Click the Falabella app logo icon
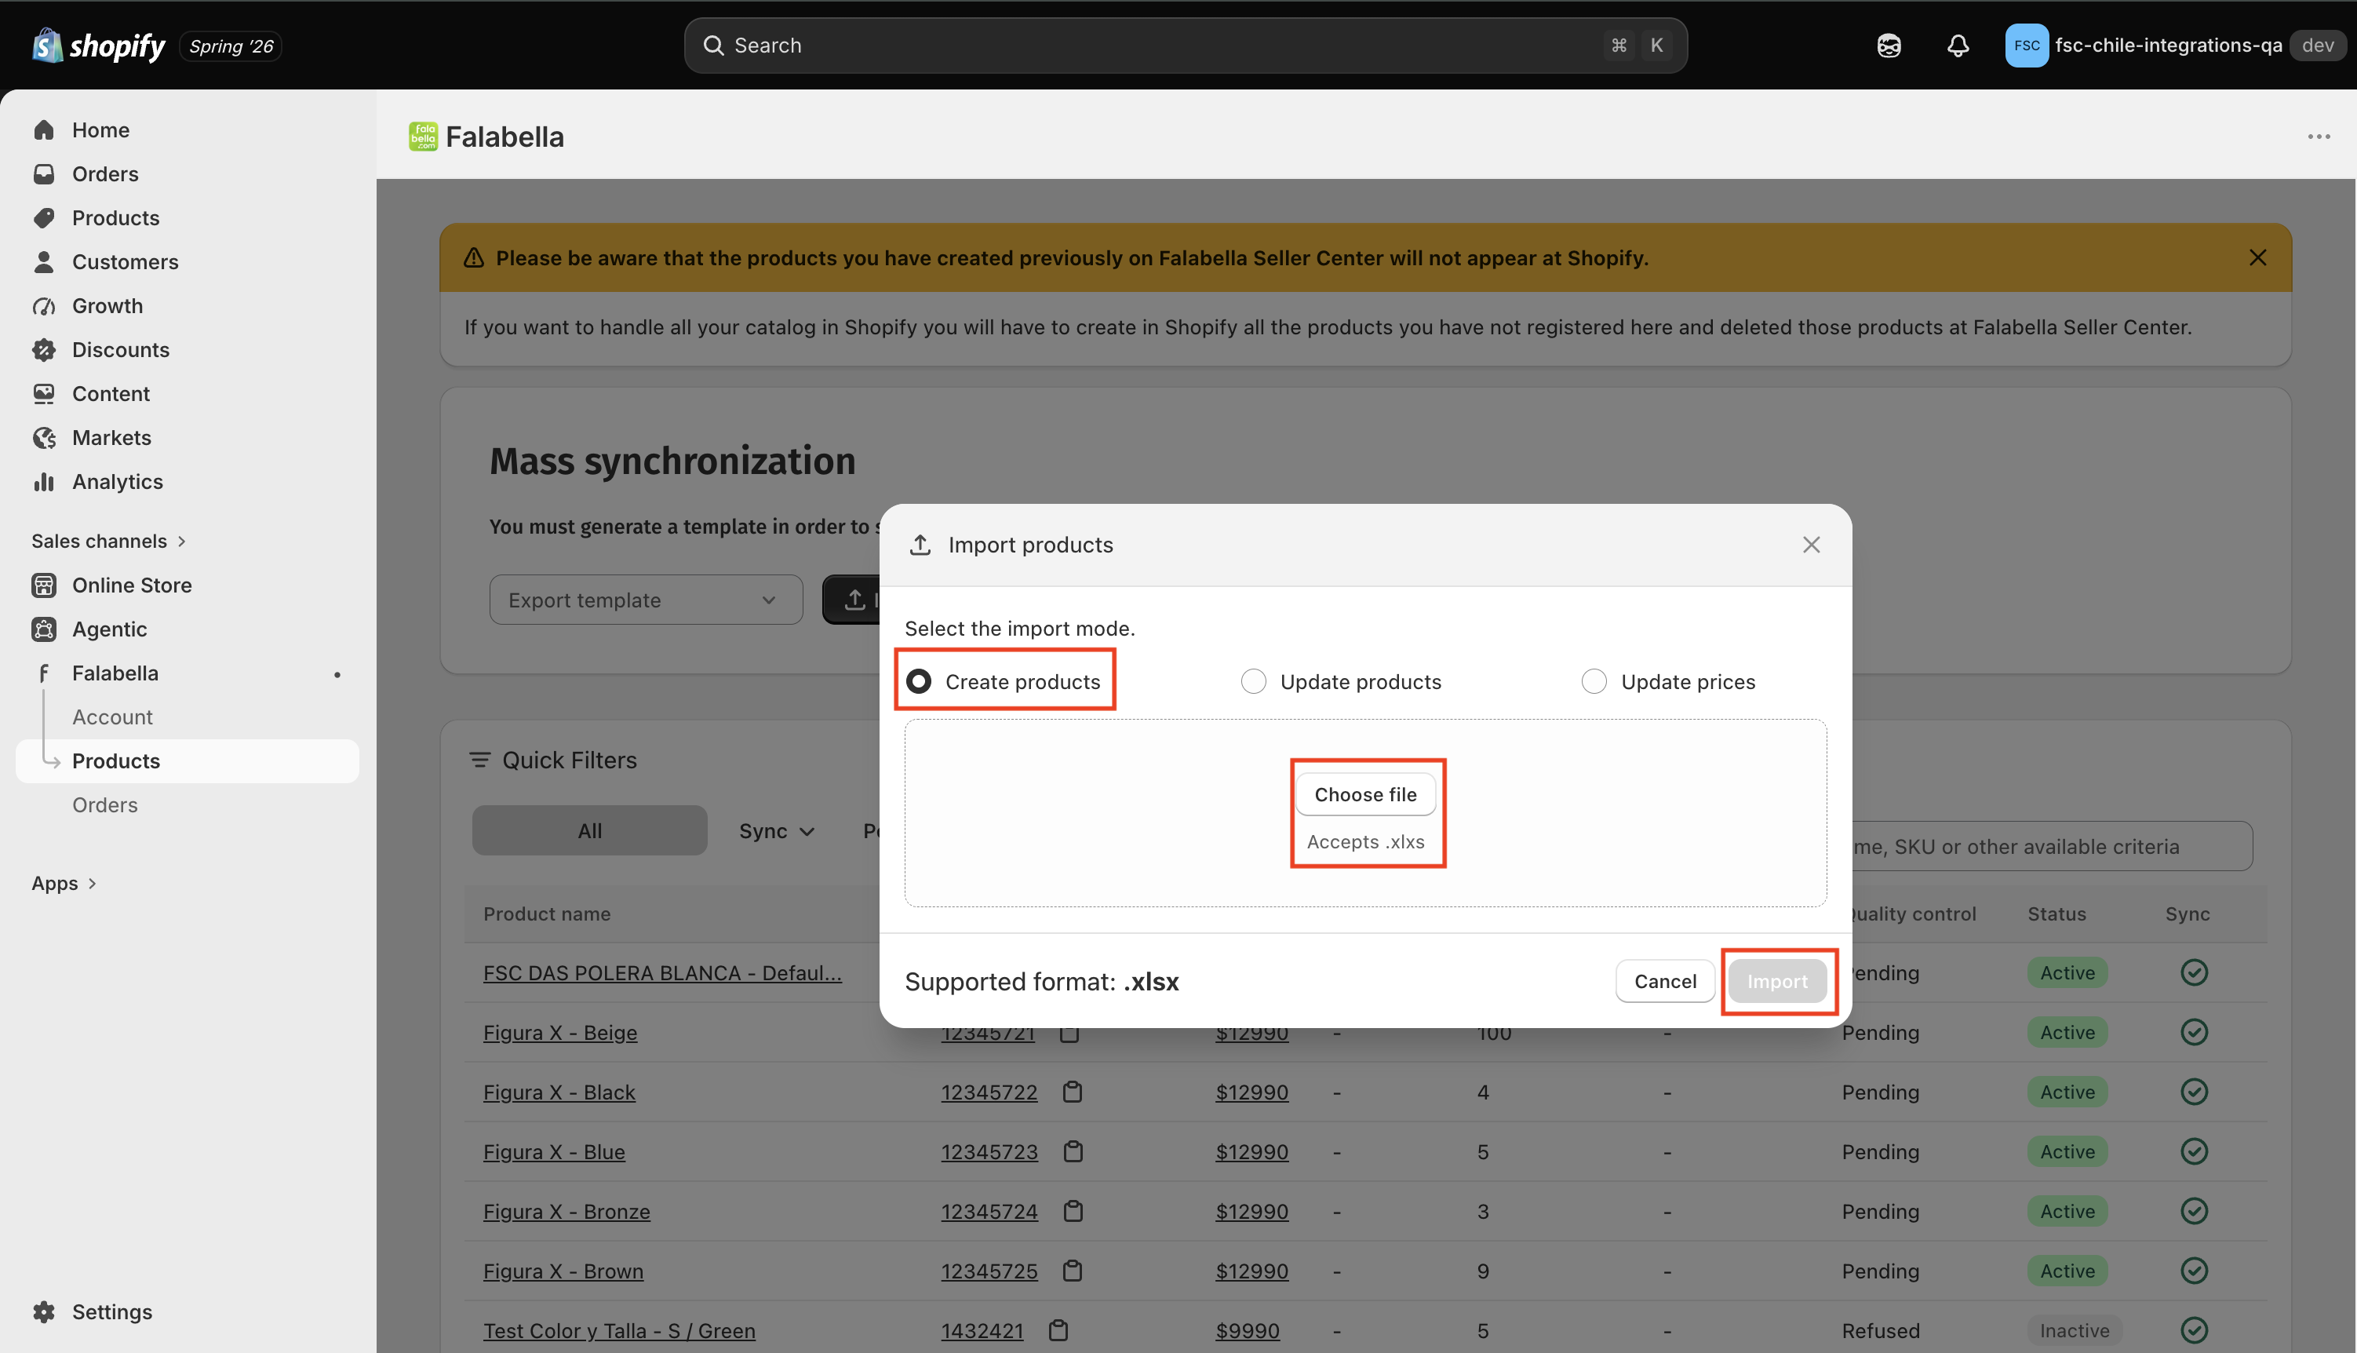Screen dimensions: 2357x1353 (423, 137)
